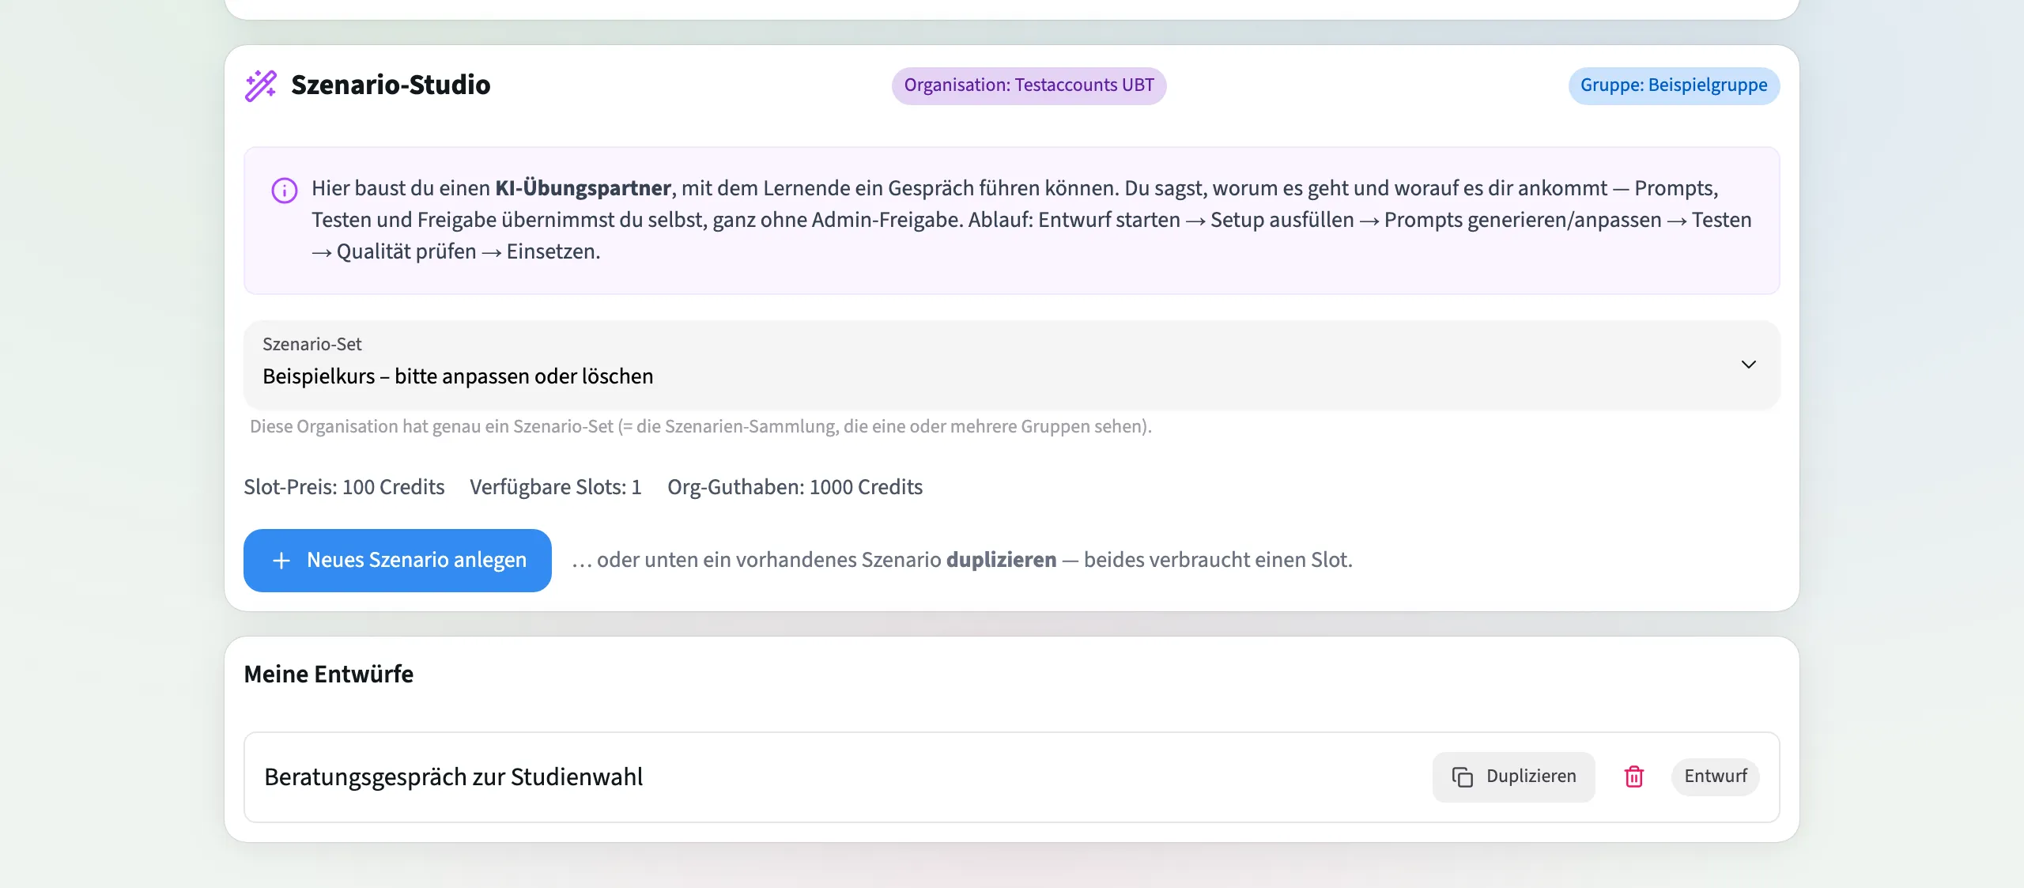The height and width of the screenshot is (888, 2024).
Task: Click the Verfügbare Slots: 1 text
Action: [556, 487]
